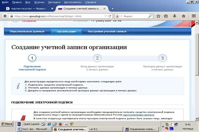Close the 'портал госуслуг — Яндекс' tab
199x132 pixels.
click(x=52, y=9)
